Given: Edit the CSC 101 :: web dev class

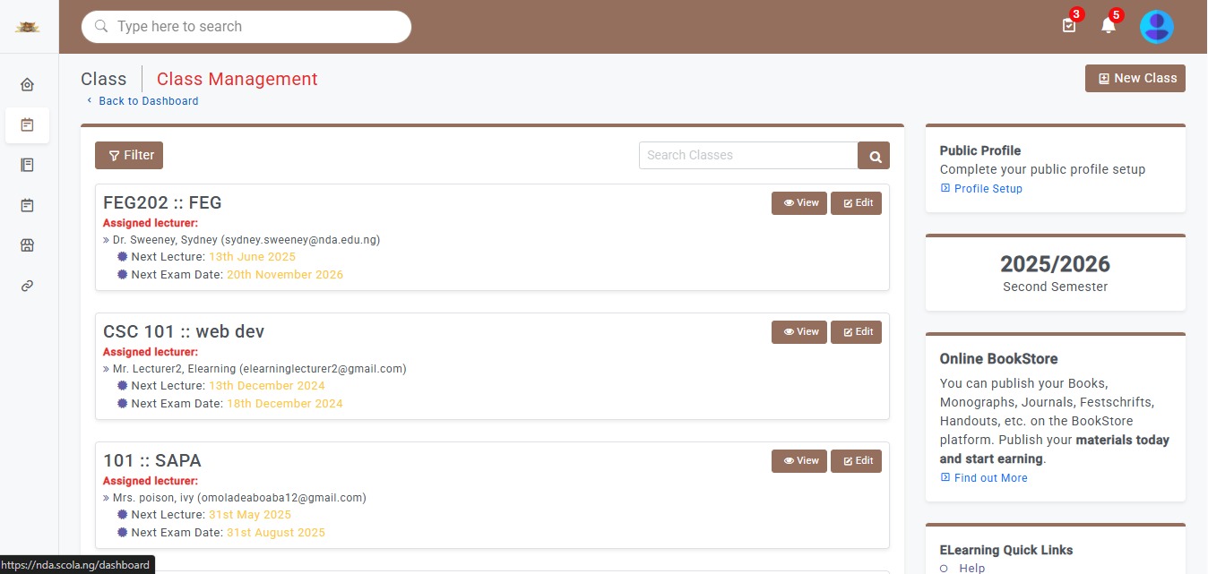Looking at the screenshot, I should coord(856,332).
